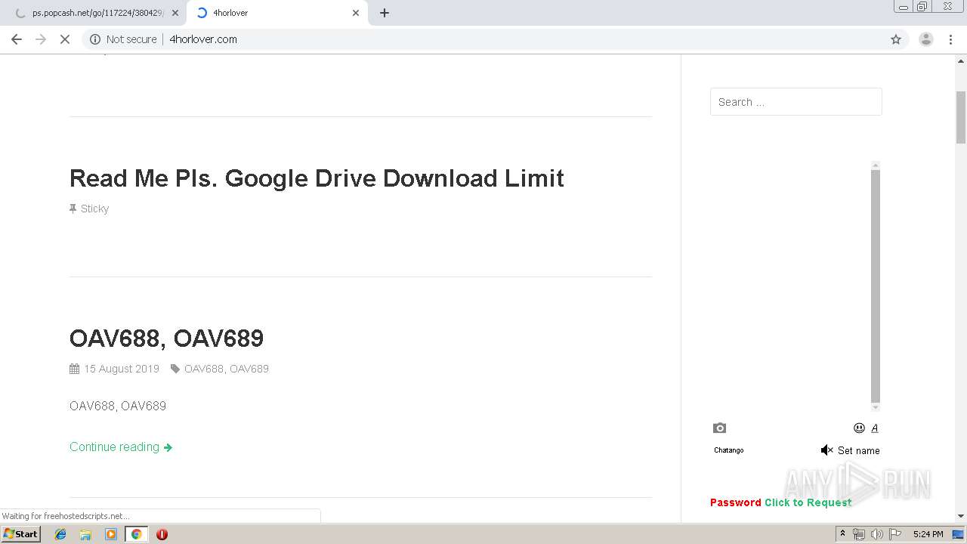Click the 5:24 PM system clock

[928, 534]
